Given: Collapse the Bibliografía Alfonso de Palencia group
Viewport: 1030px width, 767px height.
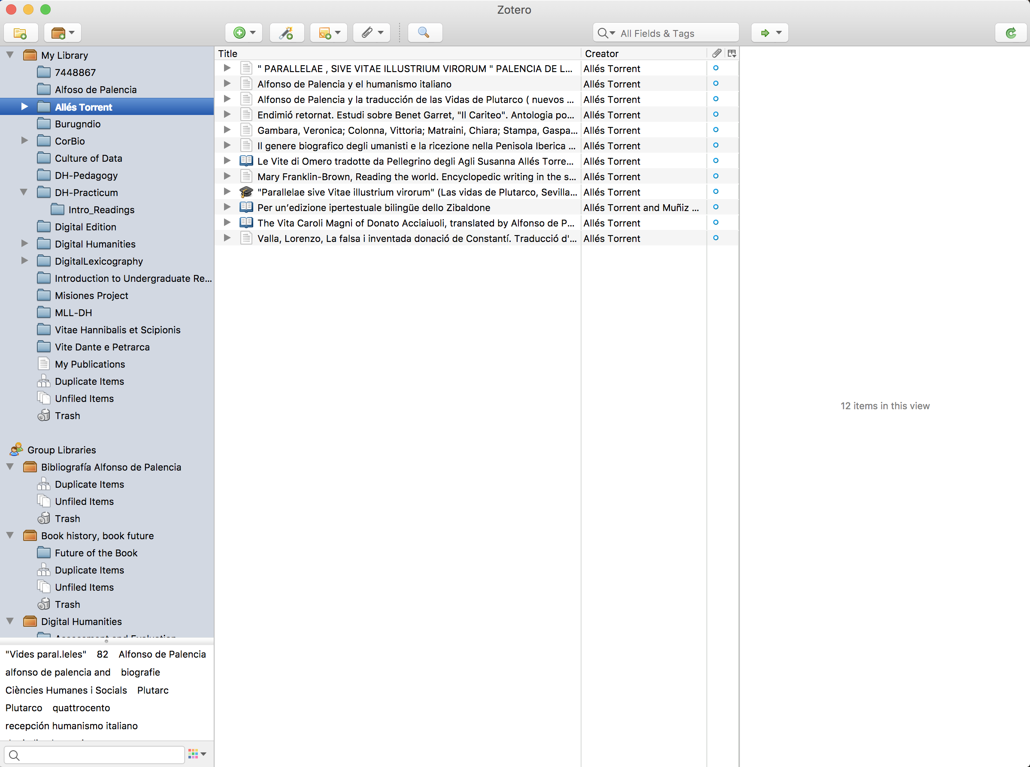Looking at the screenshot, I should (x=10, y=467).
